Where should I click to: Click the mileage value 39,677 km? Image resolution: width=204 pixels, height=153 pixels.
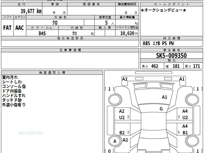click(31, 11)
